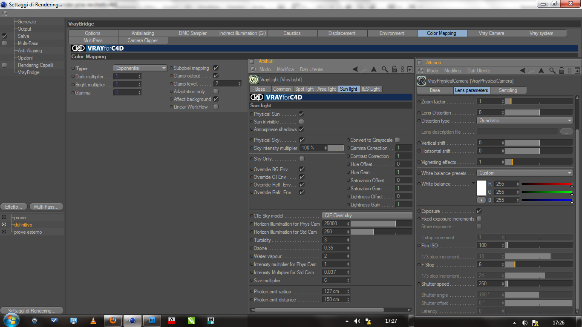This screenshot has height=327, width=582.
Task: Click the volume icon beside clock 17:27
Action: coord(357,321)
